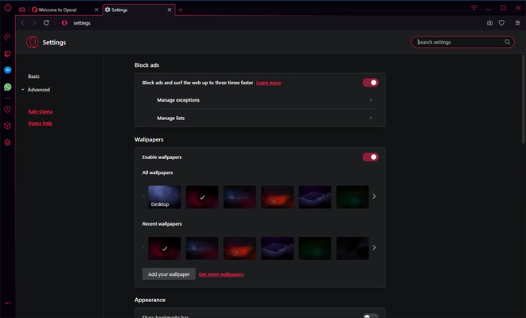Viewport: 526px width, 318px height.
Task: Bookmark page with heart icon
Action: (x=501, y=23)
